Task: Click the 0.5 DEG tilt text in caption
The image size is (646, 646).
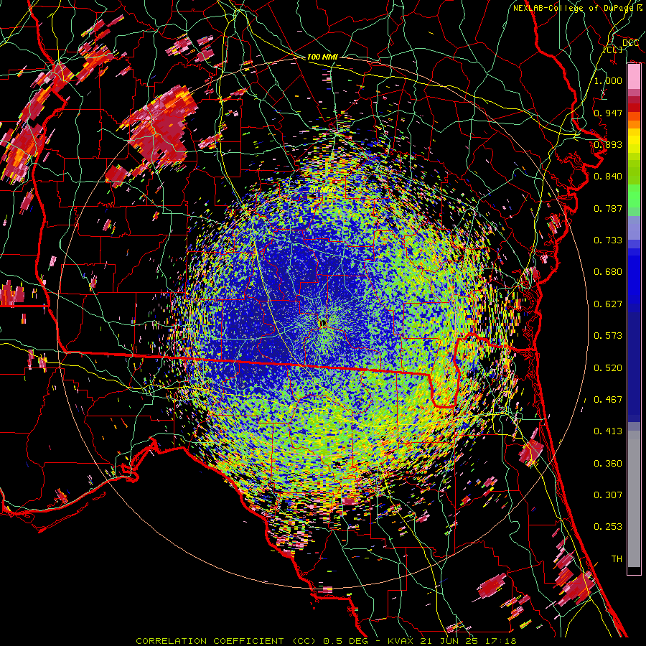Action: [x=345, y=641]
